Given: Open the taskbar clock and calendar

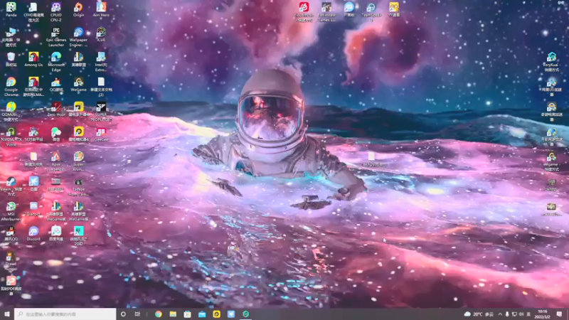Looking at the screenshot, I should (543, 314).
